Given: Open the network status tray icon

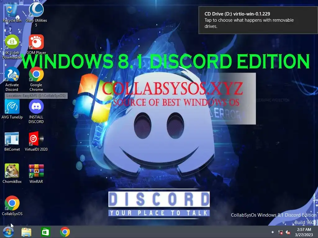Looking at the screenshot, I should tap(280, 232).
